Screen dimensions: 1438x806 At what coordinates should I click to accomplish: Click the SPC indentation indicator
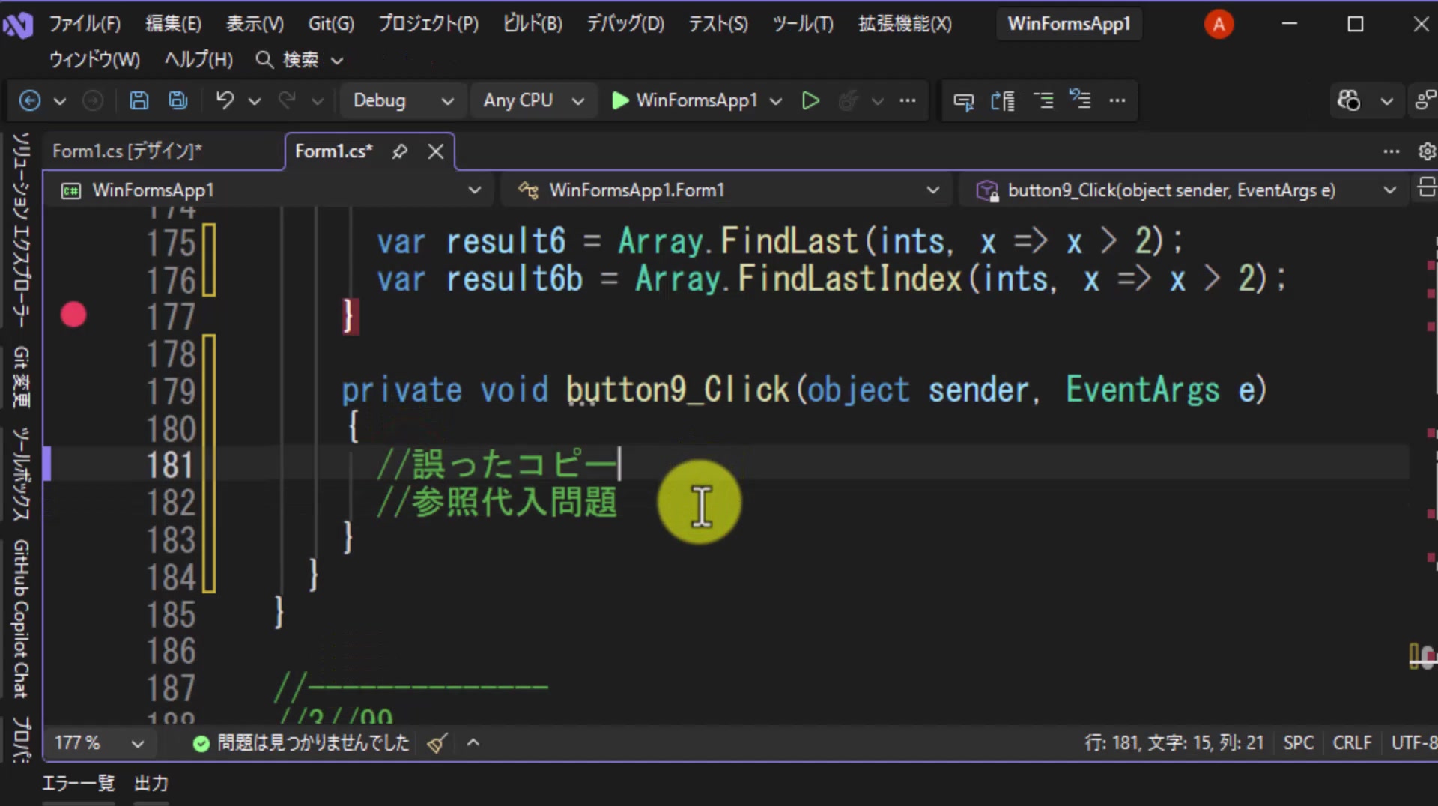point(1298,743)
